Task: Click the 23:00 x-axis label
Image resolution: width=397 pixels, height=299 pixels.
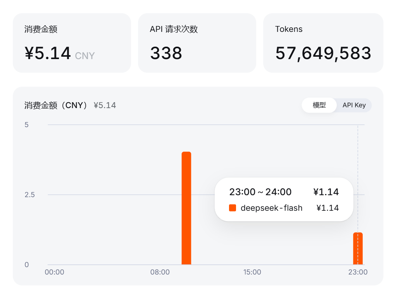Action: coord(358,272)
